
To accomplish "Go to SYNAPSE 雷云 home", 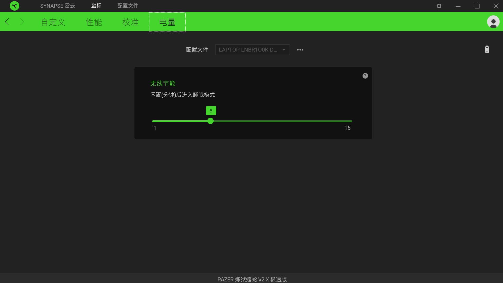I will tap(58, 6).
